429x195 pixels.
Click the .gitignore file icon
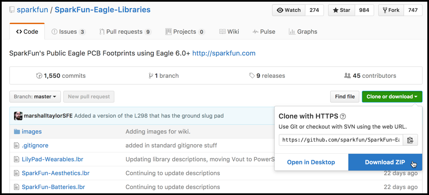(x=17, y=145)
